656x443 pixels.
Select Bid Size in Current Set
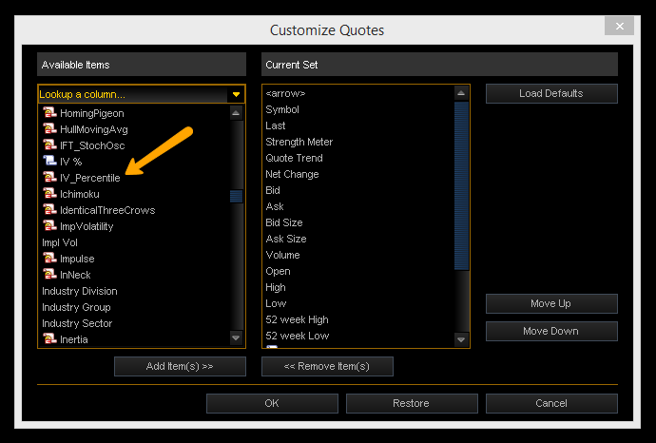point(284,222)
